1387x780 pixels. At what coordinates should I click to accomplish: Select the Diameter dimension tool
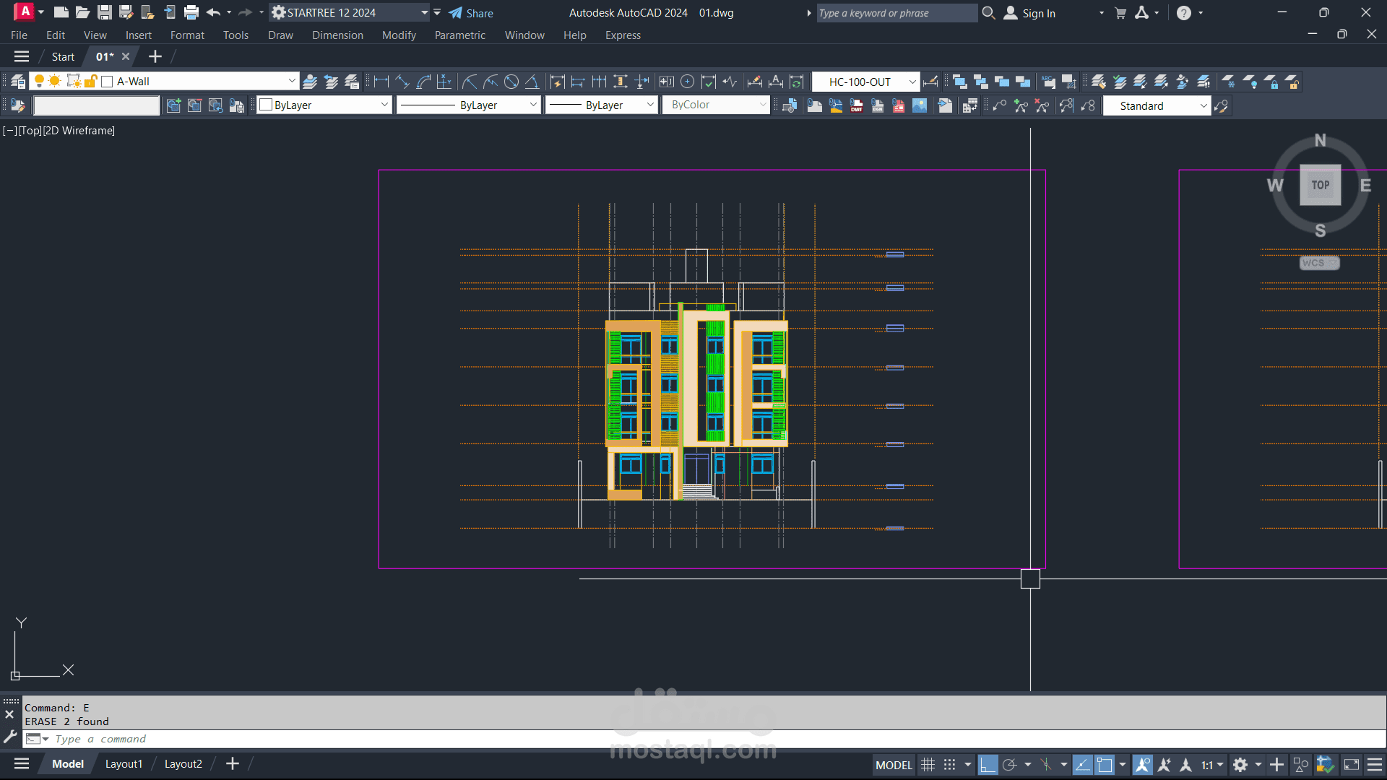click(511, 82)
